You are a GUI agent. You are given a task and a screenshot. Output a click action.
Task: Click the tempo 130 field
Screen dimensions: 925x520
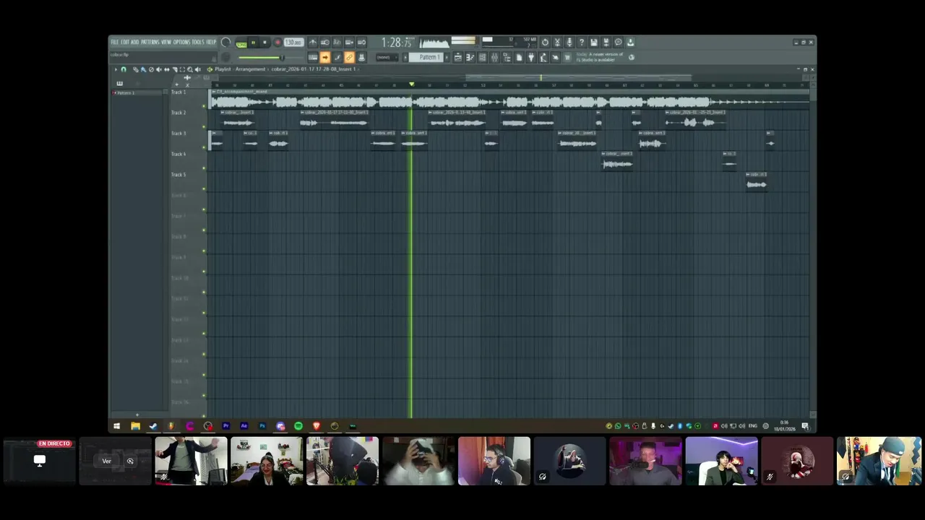(x=293, y=43)
